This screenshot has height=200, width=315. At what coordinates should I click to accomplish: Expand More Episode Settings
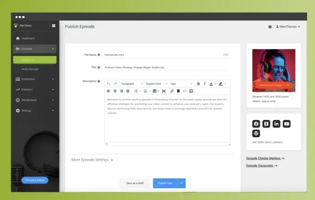(93, 160)
